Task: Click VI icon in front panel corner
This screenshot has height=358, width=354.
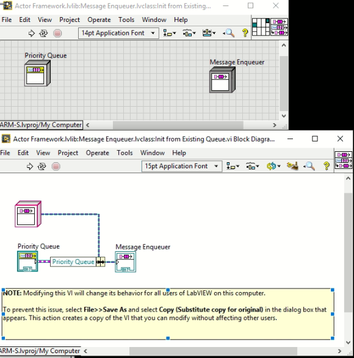Action: [280, 27]
